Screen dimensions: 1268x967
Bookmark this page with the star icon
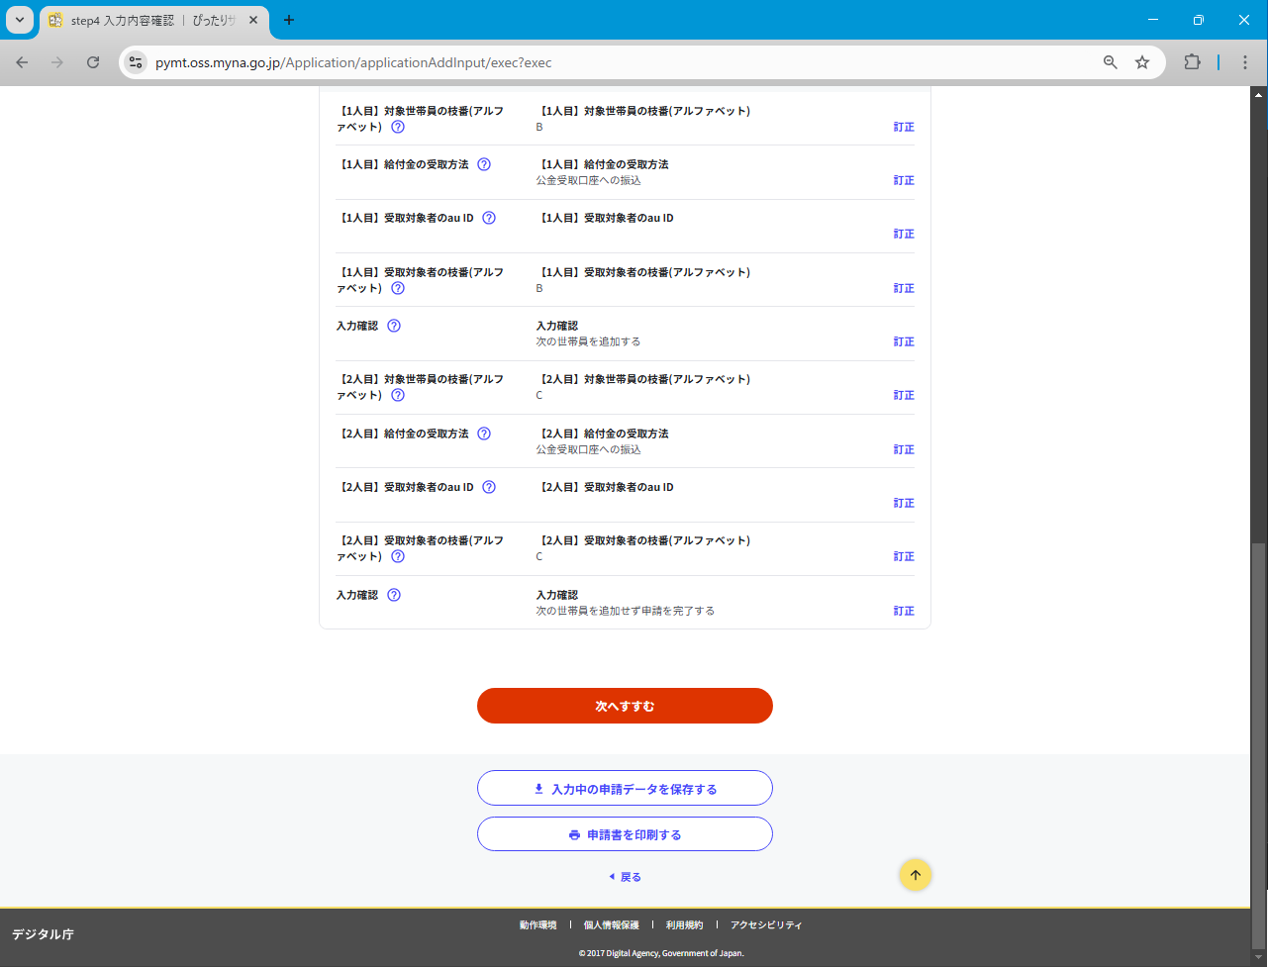1142,62
